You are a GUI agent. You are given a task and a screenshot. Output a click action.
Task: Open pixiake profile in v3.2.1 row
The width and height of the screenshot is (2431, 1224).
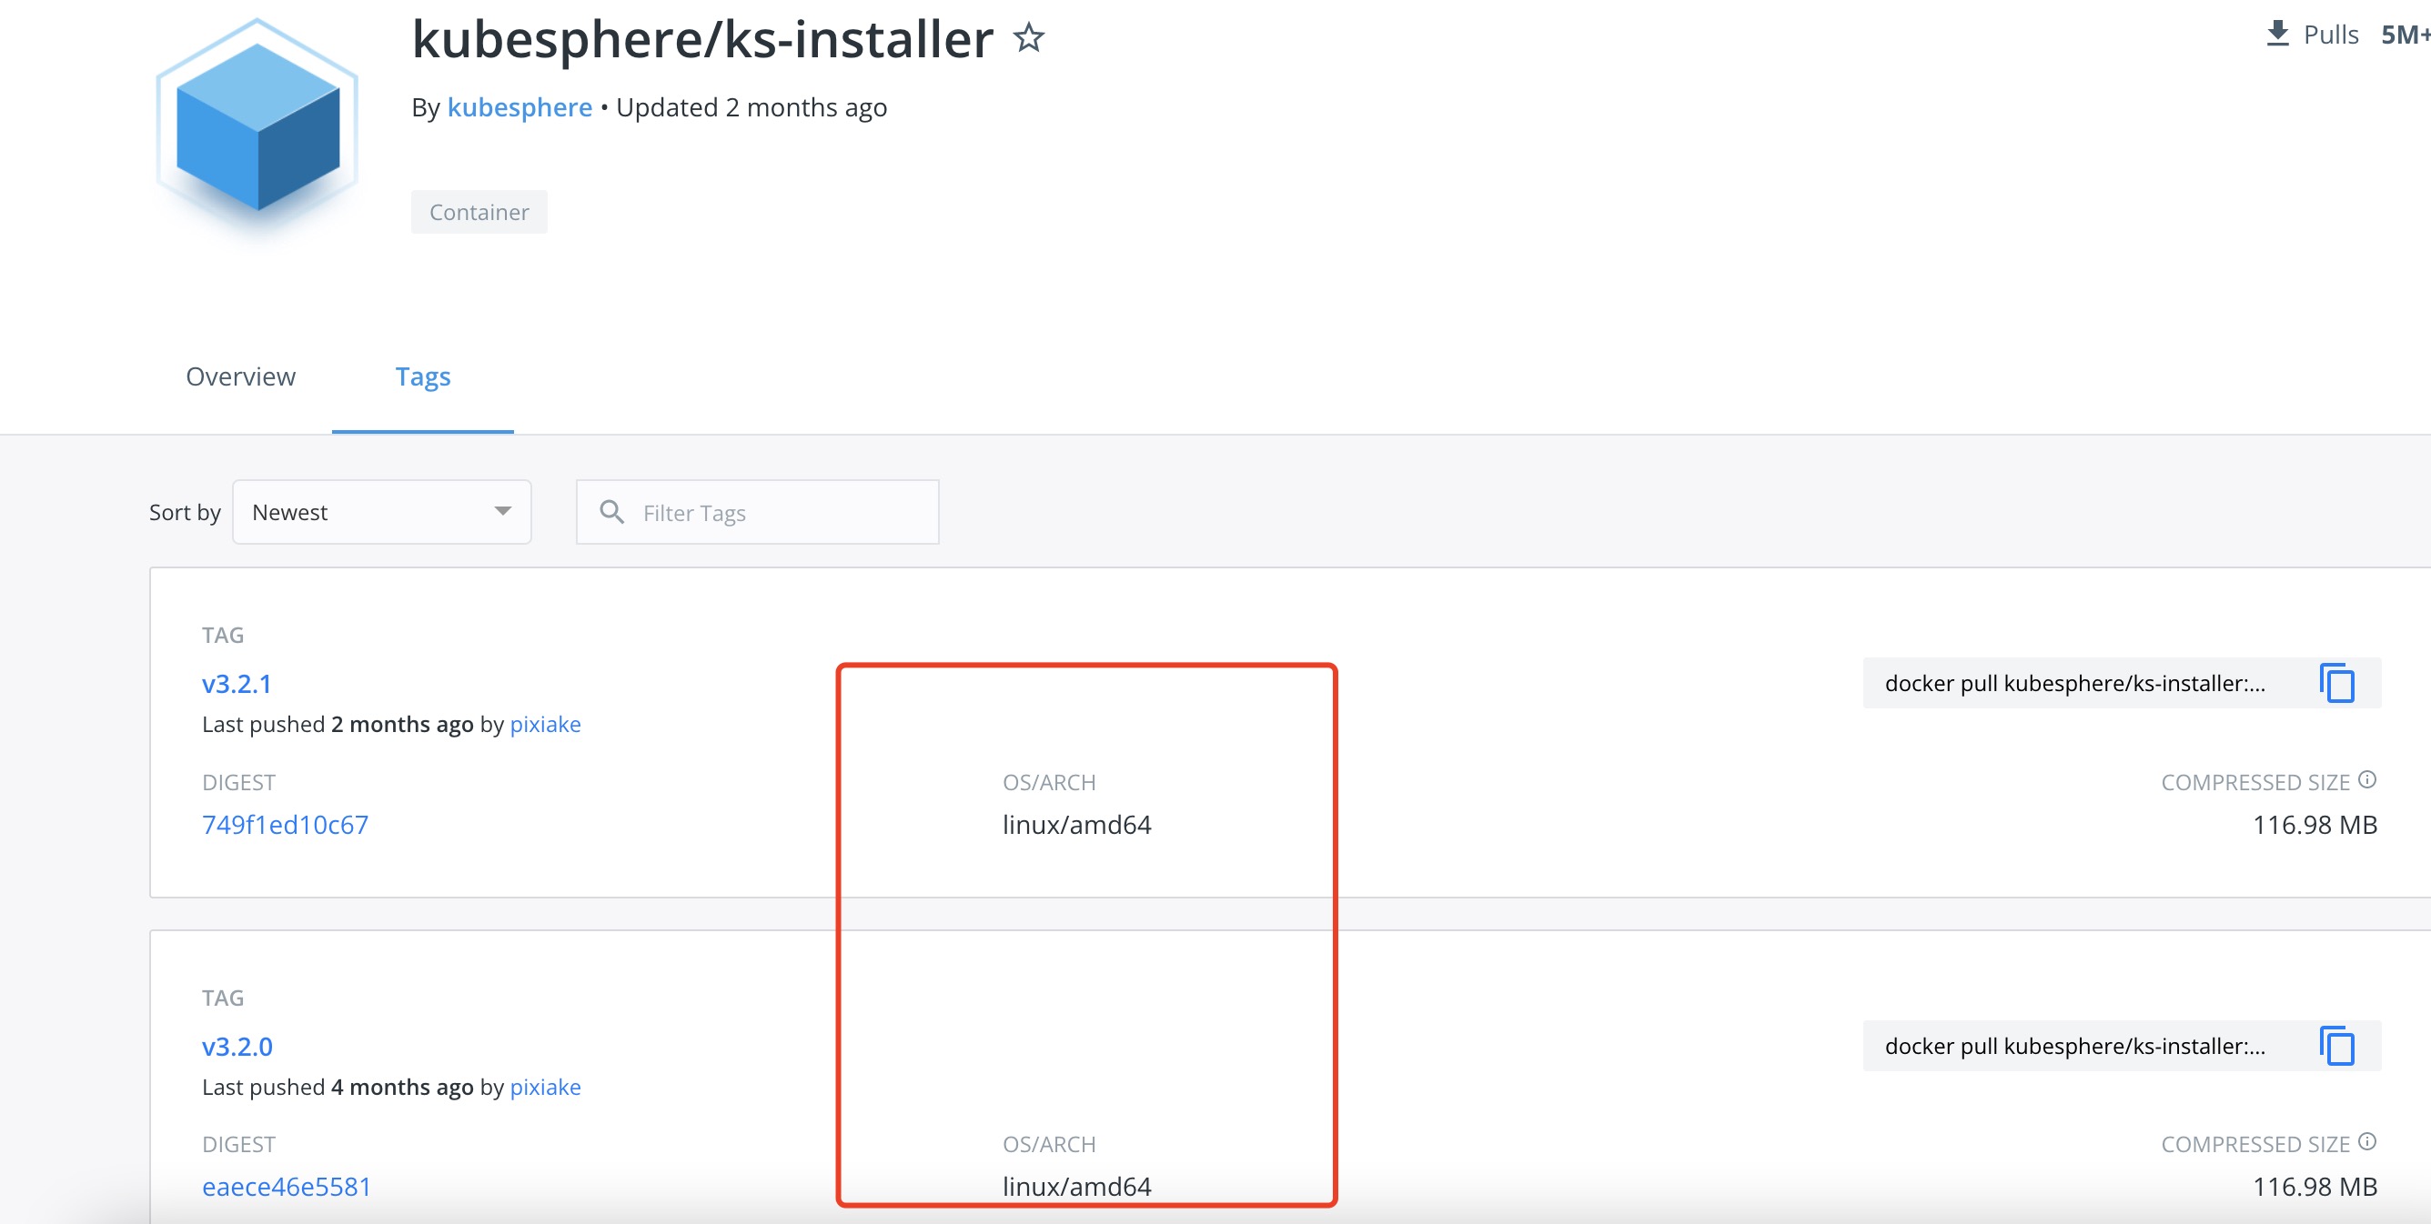click(546, 723)
